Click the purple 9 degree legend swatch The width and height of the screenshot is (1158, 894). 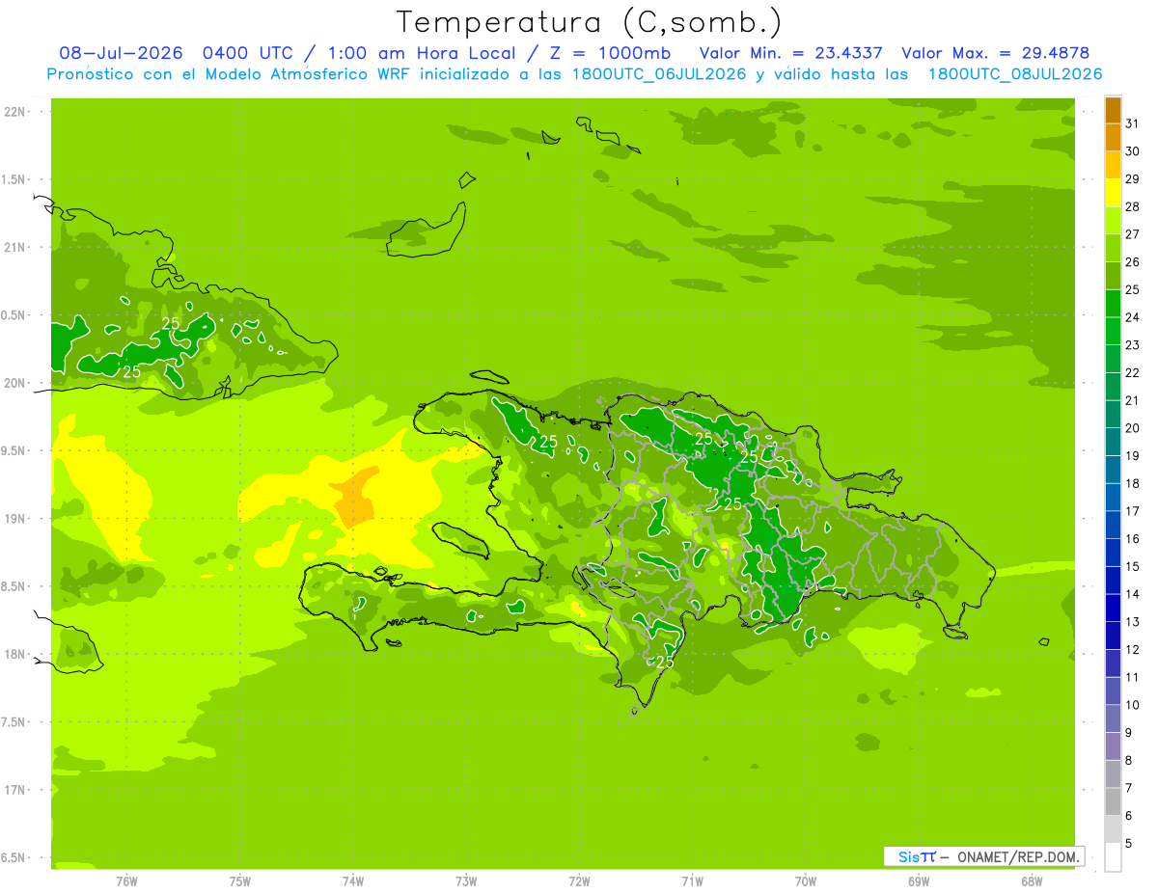pos(1113,719)
